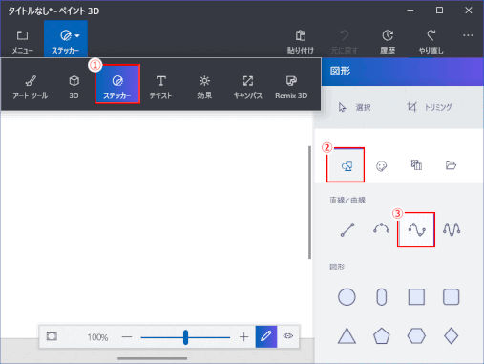Click the zoom in plus button
Screen dimensions: 484x364
243,337
